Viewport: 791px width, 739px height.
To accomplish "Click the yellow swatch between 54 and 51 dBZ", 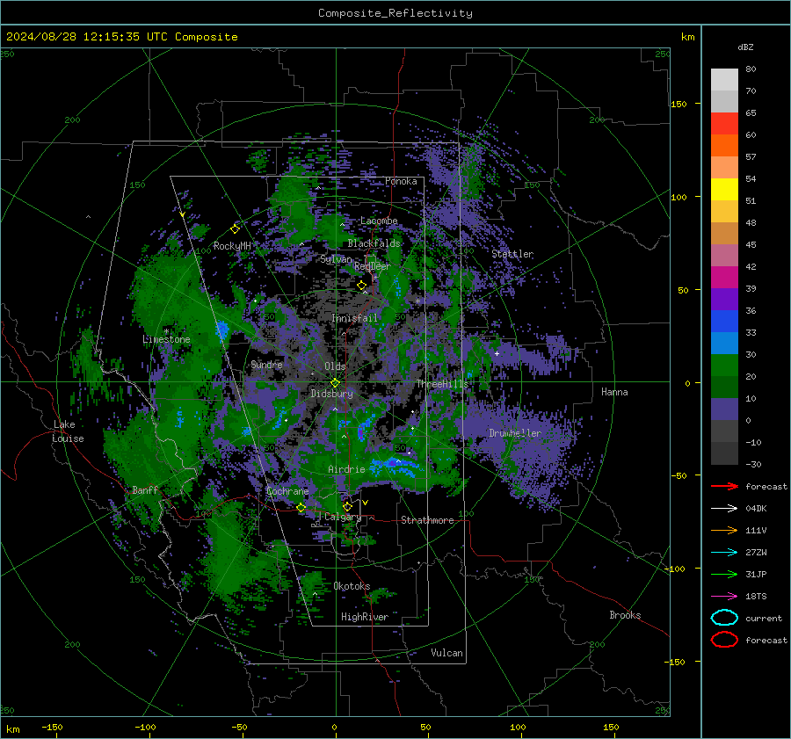I will coord(724,190).
